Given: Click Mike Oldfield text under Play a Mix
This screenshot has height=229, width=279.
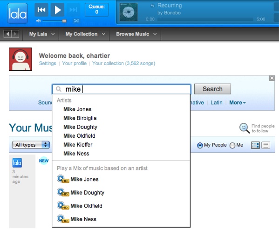Looking at the screenshot, I should pyautogui.click(x=86, y=206).
